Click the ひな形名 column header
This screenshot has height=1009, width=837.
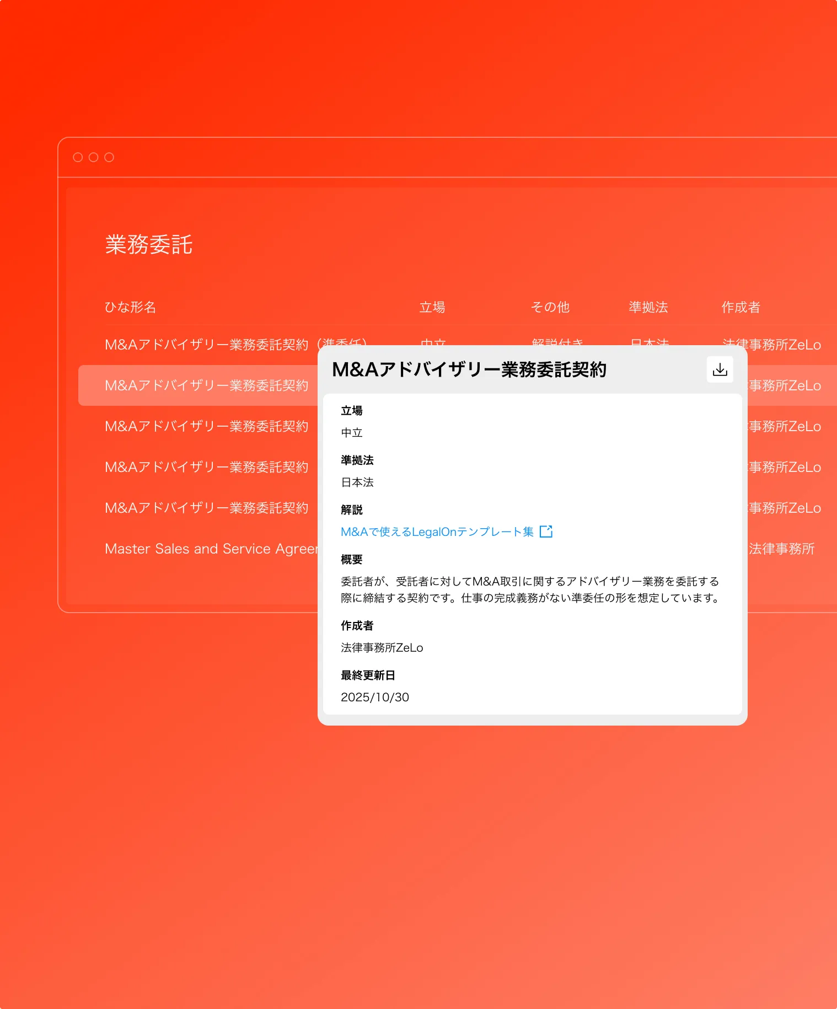point(130,307)
